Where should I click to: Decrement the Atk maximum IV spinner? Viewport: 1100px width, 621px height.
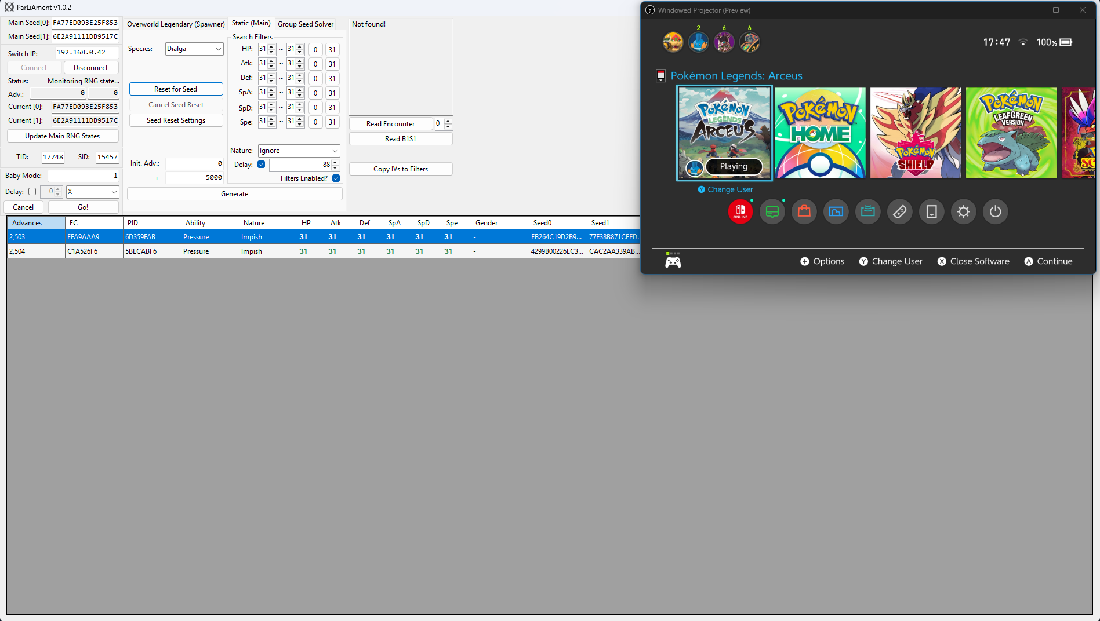point(300,66)
